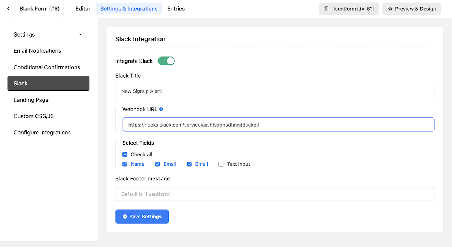Toggle the Check all checkbox

(125, 154)
